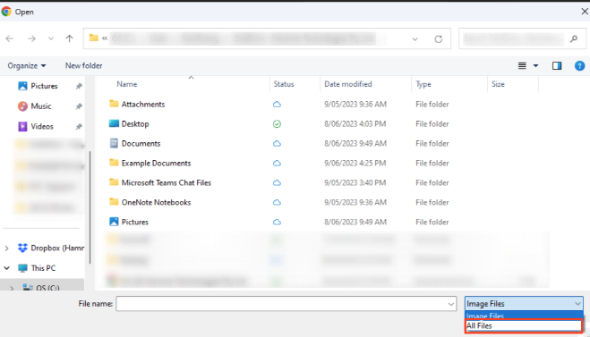This screenshot has width=590, height=337.
Task: Click 'OneNote Notebooks' folder name
Action: (156, 202)
